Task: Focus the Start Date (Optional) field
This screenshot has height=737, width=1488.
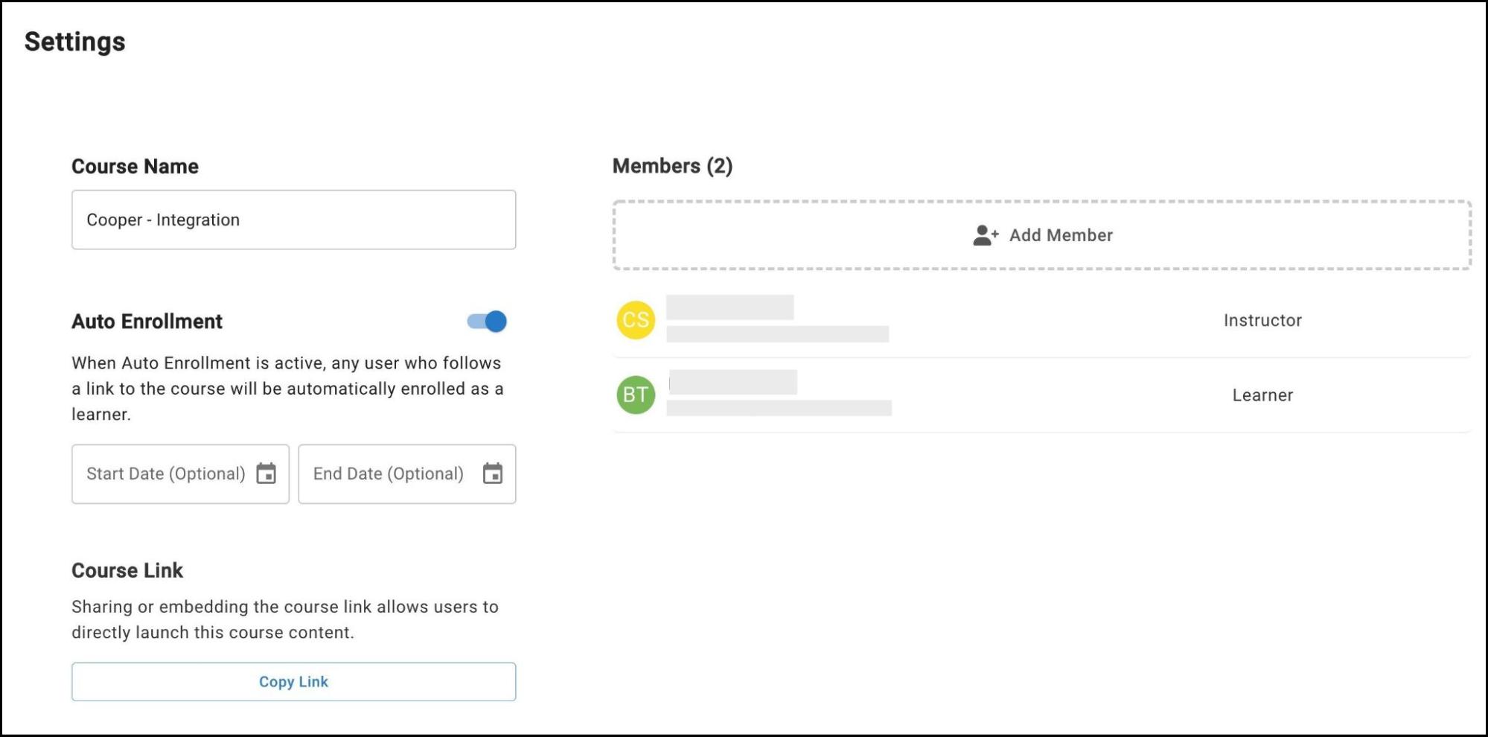Action: point(165,473)
